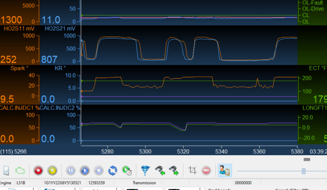Toggle the blue loop playback arrows
Image resolution: width=327 pixels, height=190 pixels.
113,171
